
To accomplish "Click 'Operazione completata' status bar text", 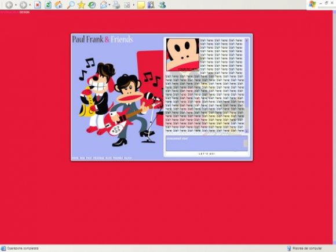I will tap(23, 249).
